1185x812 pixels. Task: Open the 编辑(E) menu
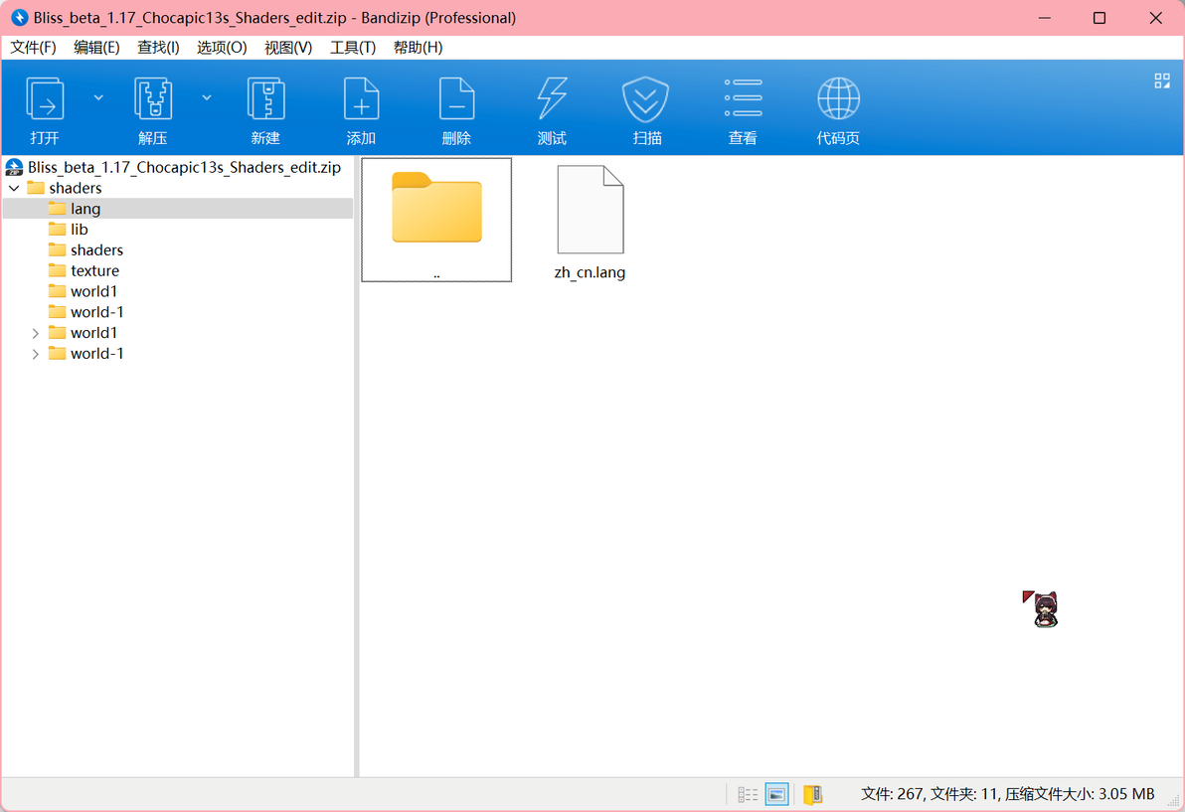[96, 48]
